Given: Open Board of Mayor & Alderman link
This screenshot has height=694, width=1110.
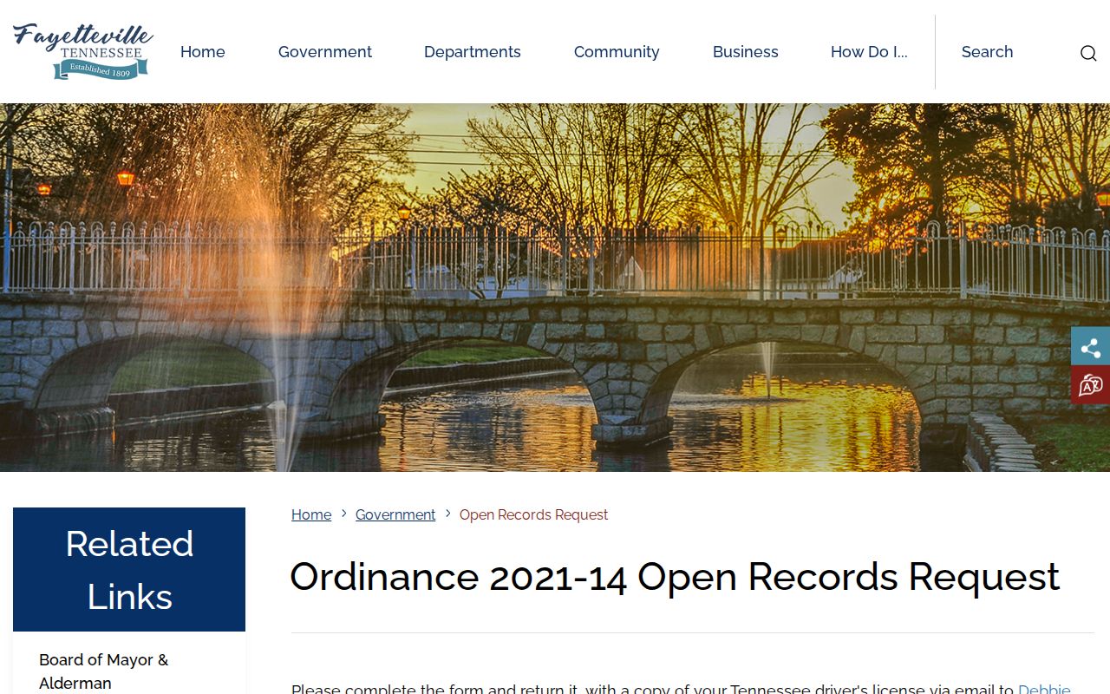Looking at the screenshot, I should tap(104, 671).
